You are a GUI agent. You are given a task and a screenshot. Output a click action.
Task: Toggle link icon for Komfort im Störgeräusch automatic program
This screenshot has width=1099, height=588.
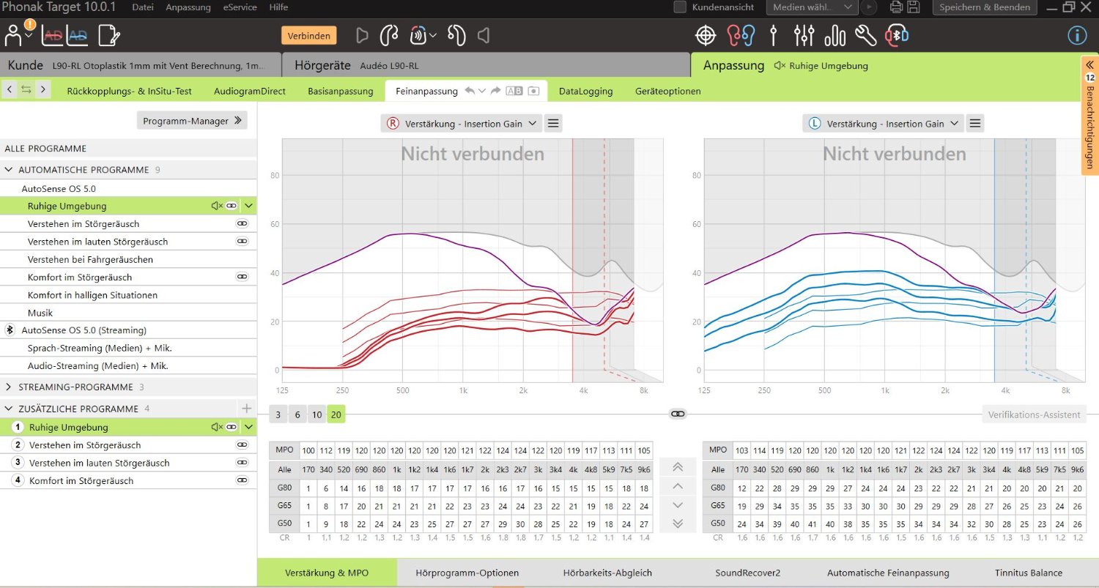pyautogui.click(x=242, y=278)
